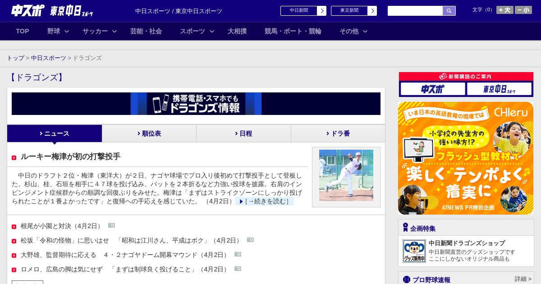Screen dimensions: 541x284
Task: Select the ニュース tab
Action: pos(55,133)
